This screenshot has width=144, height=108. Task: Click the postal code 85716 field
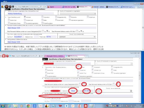point(51,37)
